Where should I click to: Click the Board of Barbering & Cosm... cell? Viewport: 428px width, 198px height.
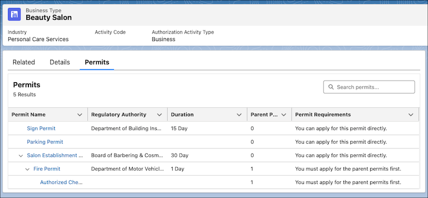[127, 155]
